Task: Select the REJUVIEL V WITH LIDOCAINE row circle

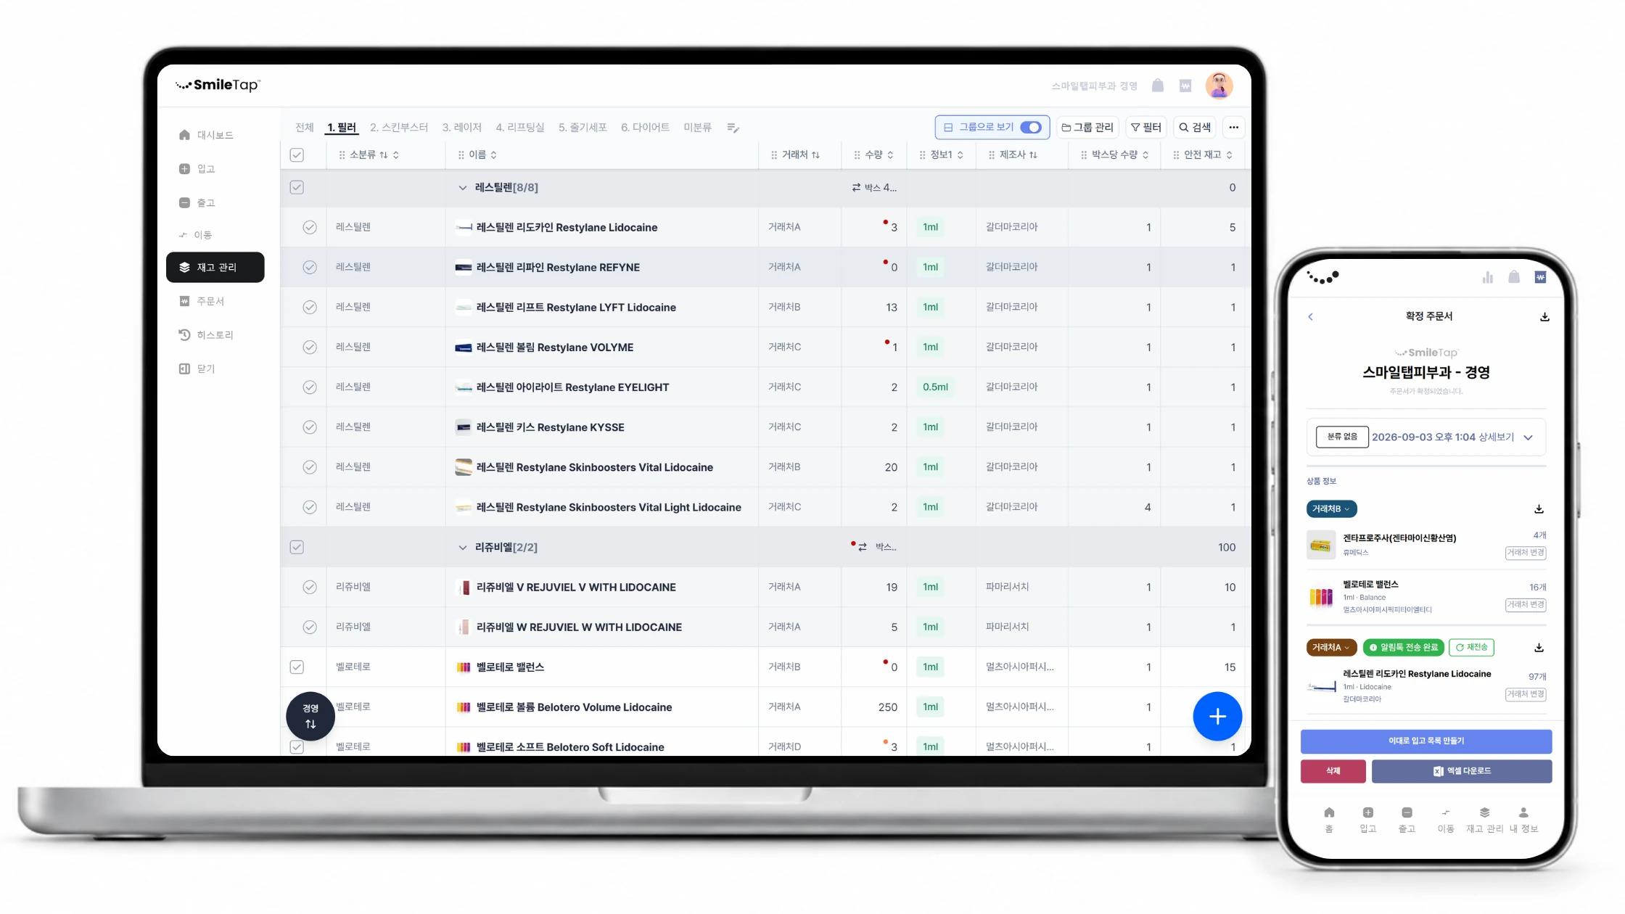Action: (310, 587)
